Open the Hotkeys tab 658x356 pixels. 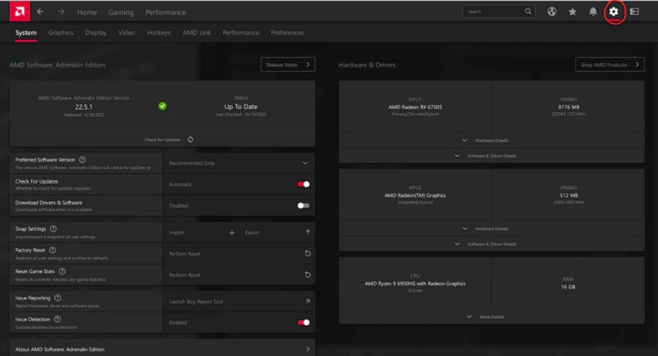(158, 33)
